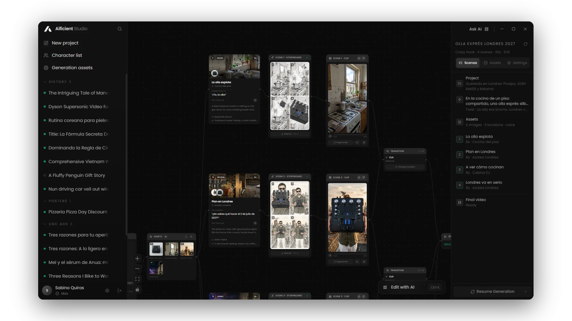Click the search icon in the sidebar header
The image size is (572, 321).
coord(119,29)
